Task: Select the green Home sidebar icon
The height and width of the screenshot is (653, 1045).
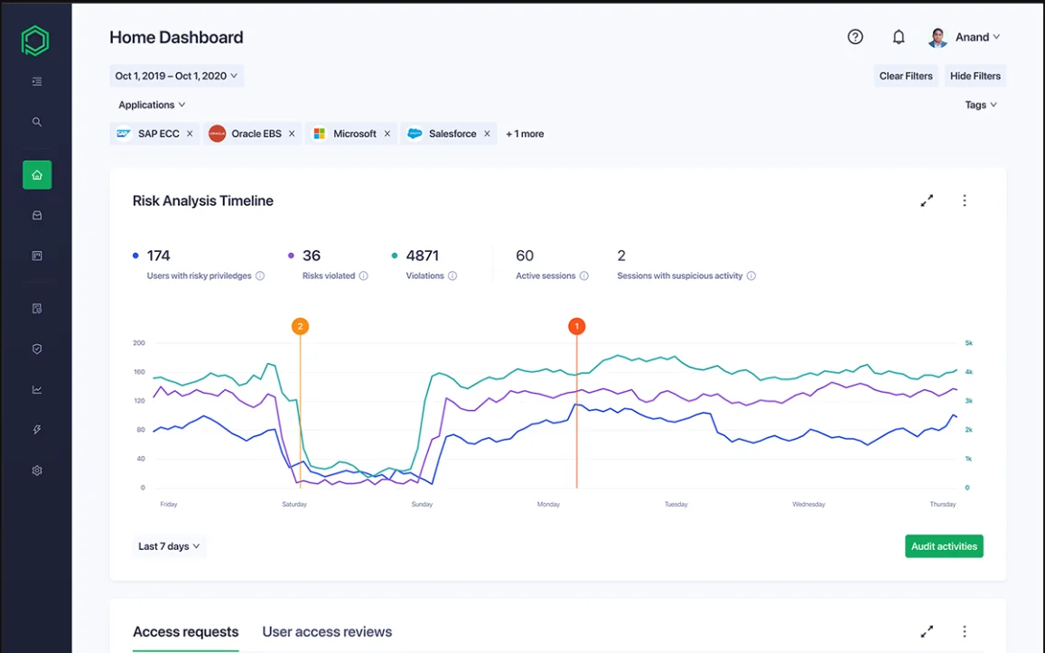Action: (37, 174)
